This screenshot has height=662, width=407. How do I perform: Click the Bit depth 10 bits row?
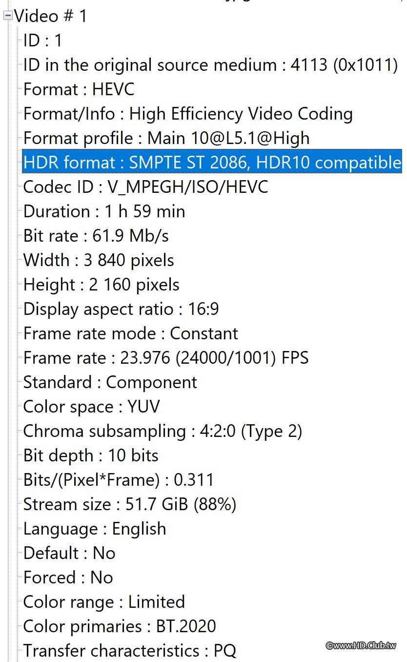point(91,455)
